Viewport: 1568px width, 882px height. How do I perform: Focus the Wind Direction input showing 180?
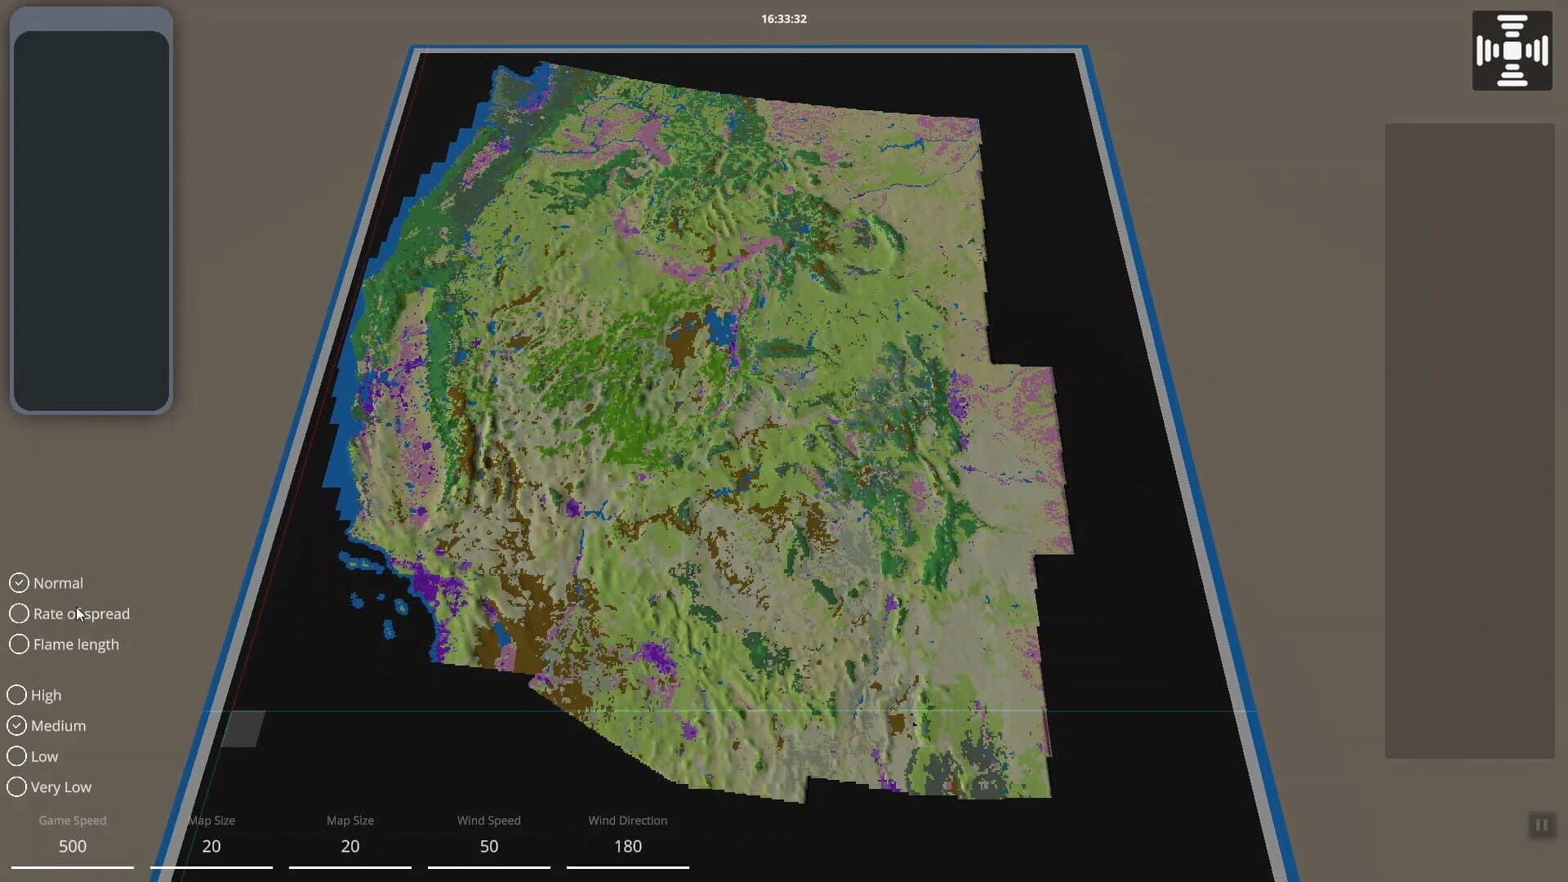pos(628,847)
